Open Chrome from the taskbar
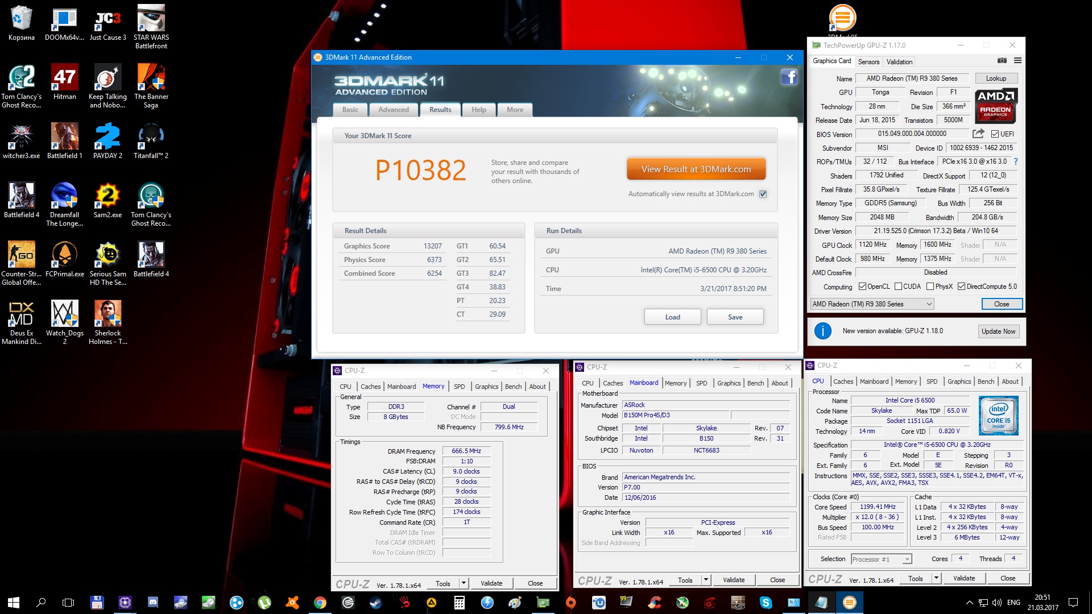Viewport: 1092px width, 614px height. point(320,603)
